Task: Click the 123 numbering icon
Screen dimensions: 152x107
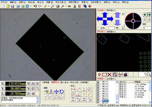Action: [120, 75]
